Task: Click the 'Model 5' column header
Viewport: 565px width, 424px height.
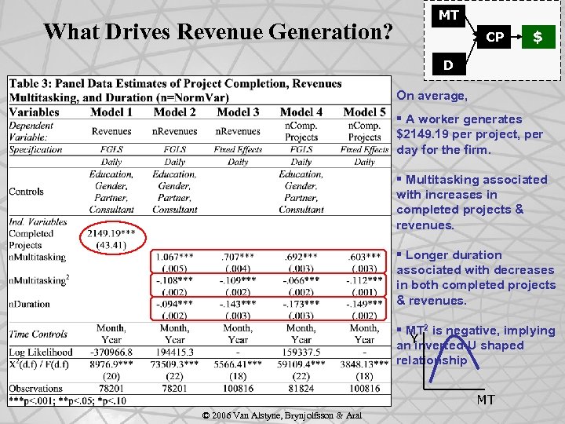Action: [x=365, y=112]
